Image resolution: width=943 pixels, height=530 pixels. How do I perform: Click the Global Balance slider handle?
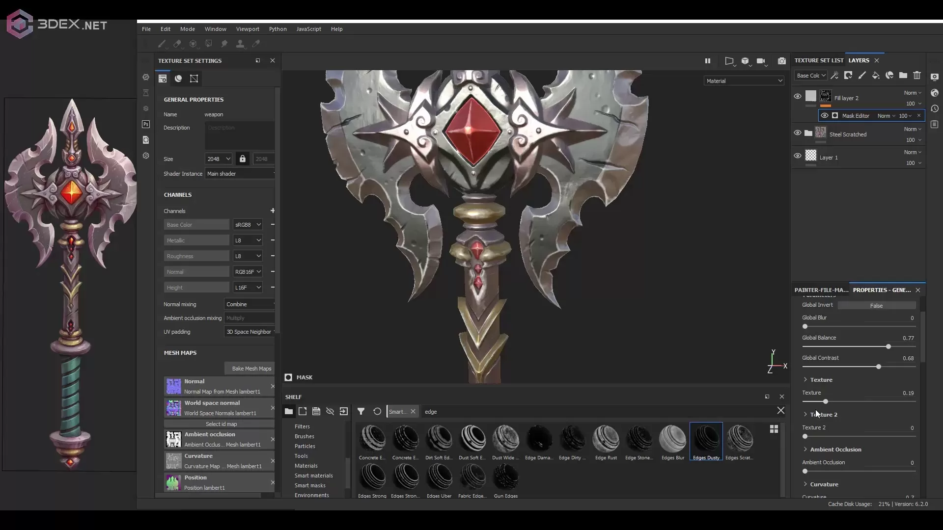tap(888, 346)
